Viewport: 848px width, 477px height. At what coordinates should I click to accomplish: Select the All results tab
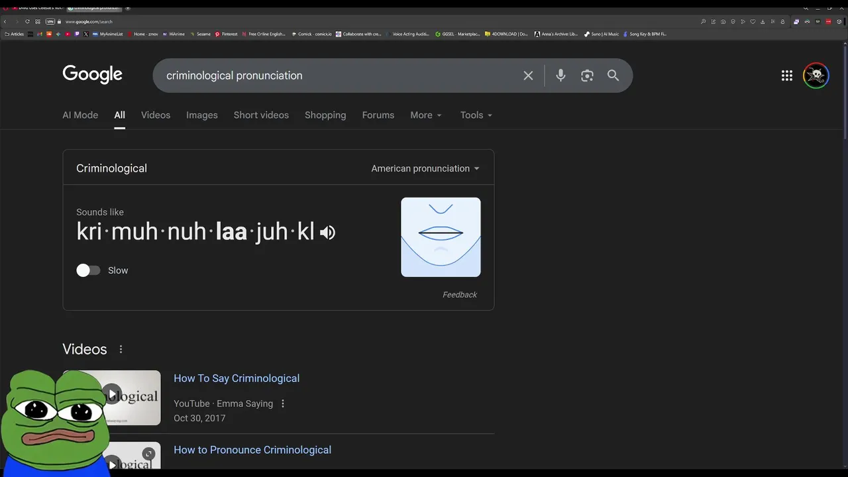119,115
